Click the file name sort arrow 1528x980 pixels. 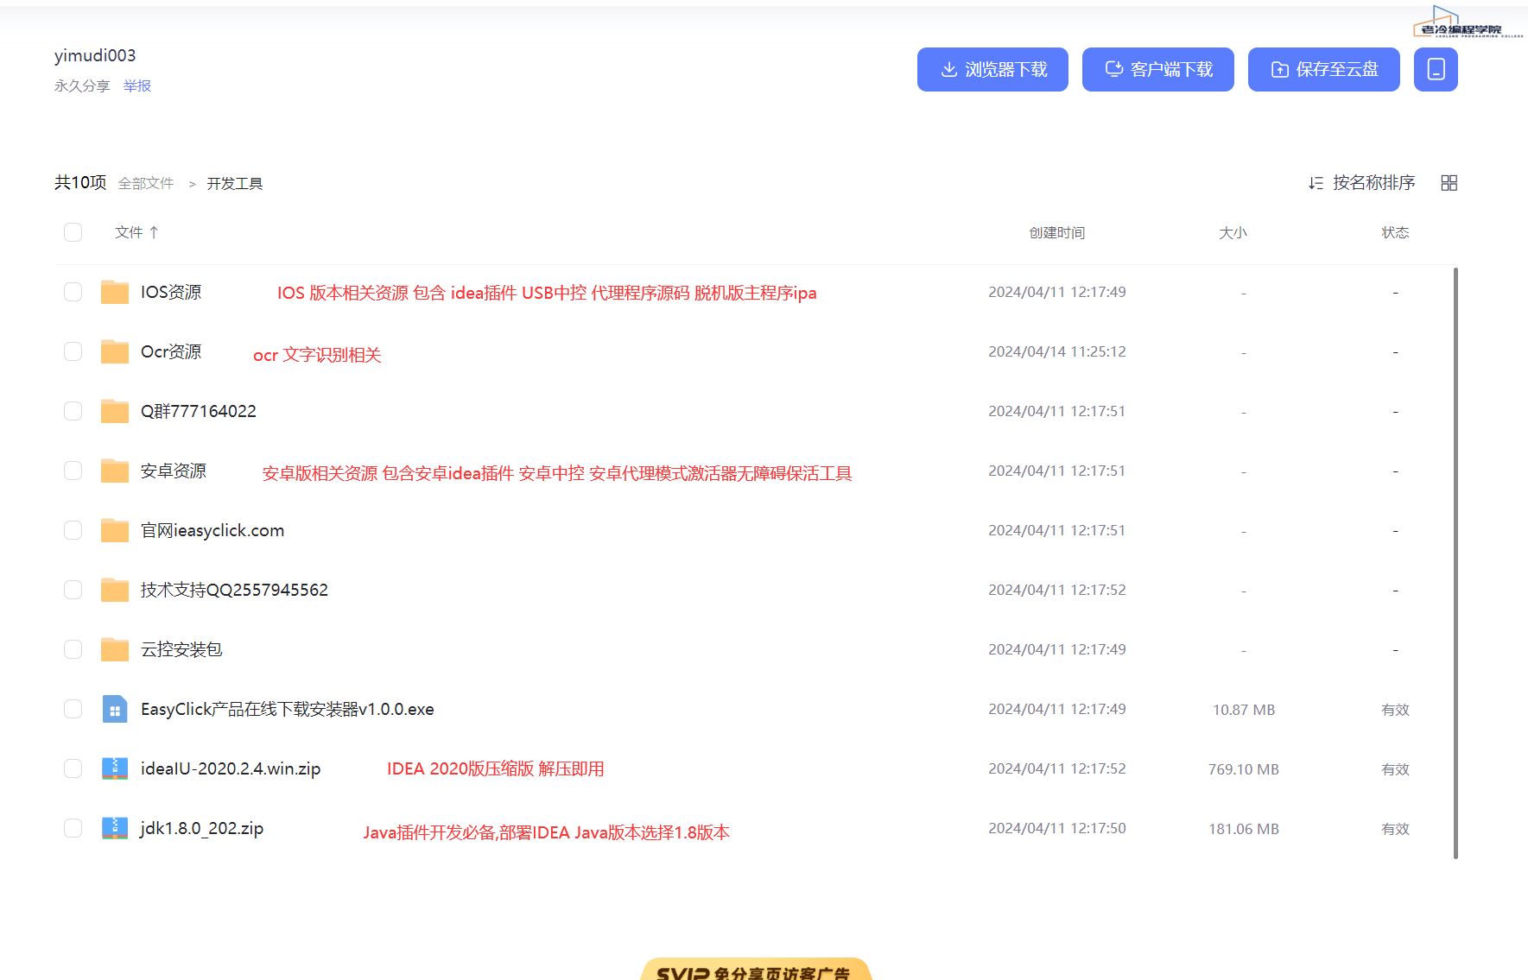(154, 232)
